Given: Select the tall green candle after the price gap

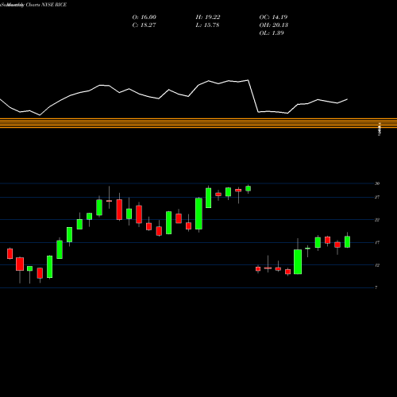Looking at the screenshot, I should 298,261.
